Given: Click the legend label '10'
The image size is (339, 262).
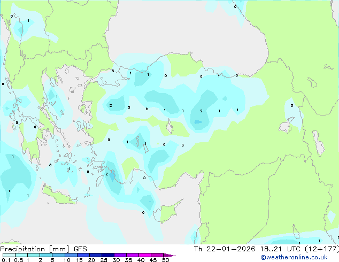Looking at the screenshot, I should coord(67,260).
